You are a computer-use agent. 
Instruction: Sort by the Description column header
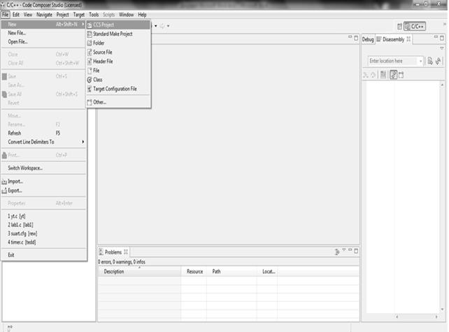coord(140,272)
